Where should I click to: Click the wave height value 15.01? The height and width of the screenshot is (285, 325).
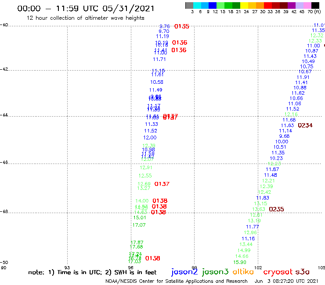140,218
